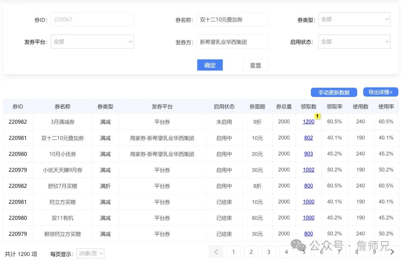Screen dimensions: 403x262
Task: Click the 1002 link for 小优天天赚9月券
Action: pos(308,170)
